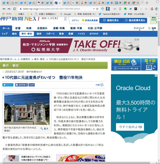
Task: Click the blue globe extension icon
Action: 157,9
